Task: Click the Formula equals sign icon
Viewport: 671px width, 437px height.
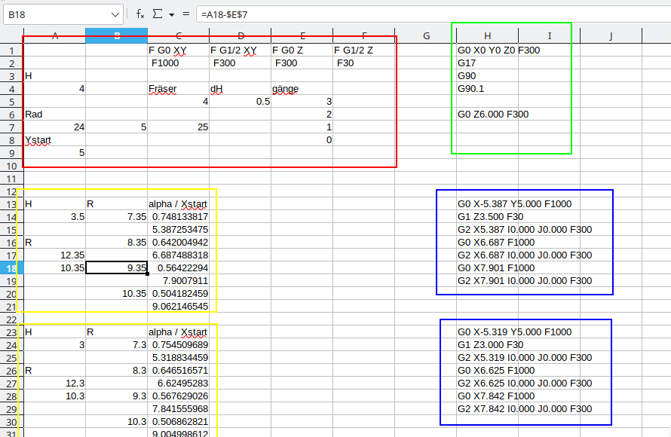Action: coord(185,14)
